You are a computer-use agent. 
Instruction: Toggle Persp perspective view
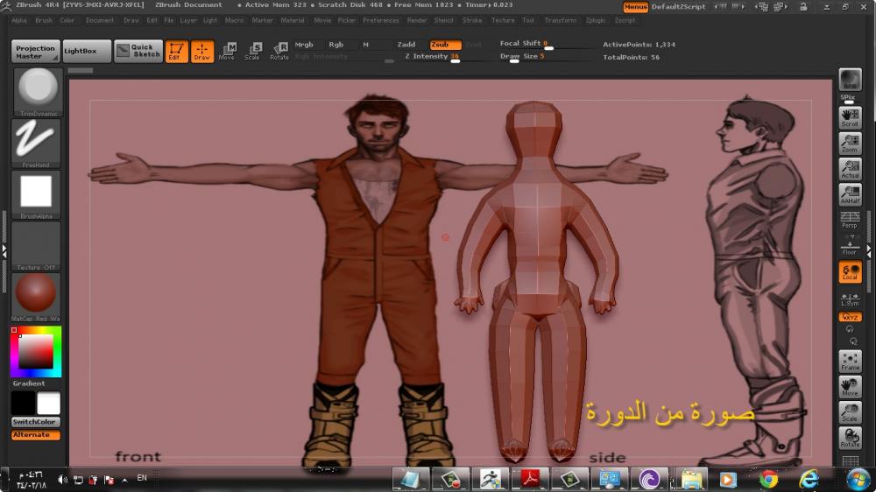click(850, 219)
